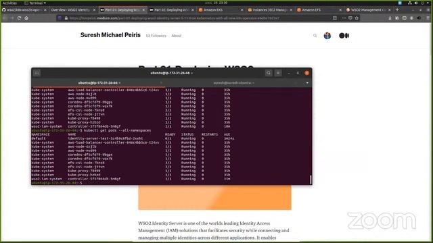Close the Part 01: Deploying browser tab
The height and width of the screenshot is (243, 433).
click(x=143, y=10)
